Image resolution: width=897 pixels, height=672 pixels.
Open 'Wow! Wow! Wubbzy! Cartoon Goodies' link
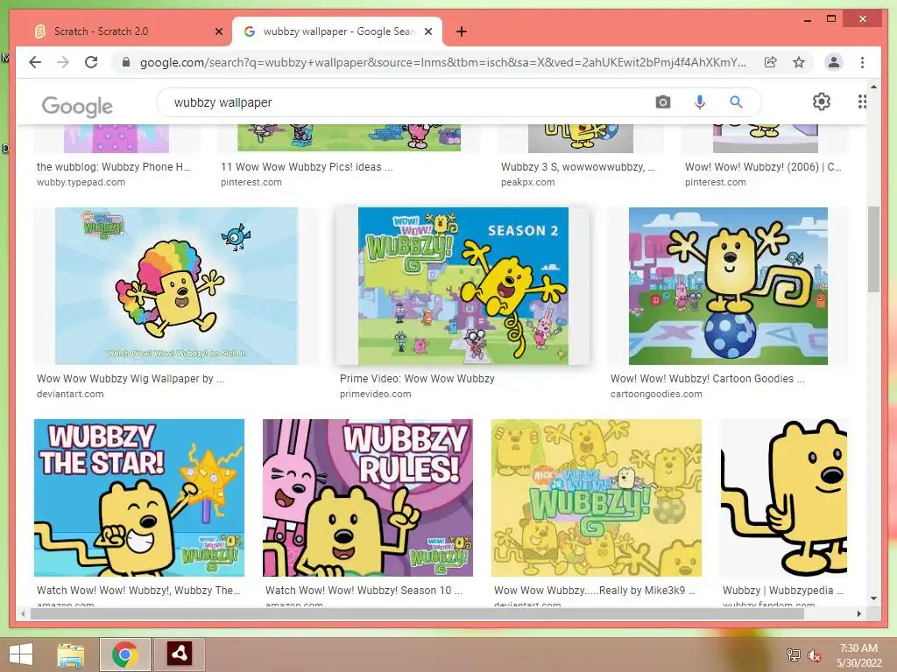(x=708, y=378)
